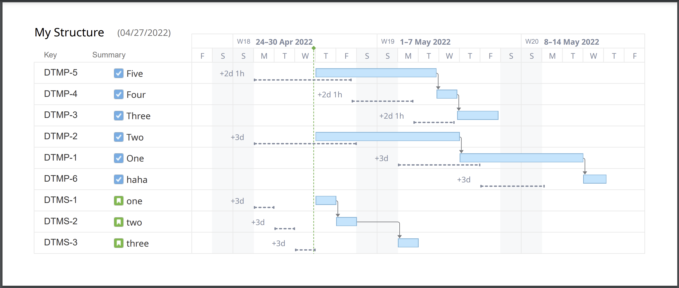Click the Story icon beside one

119,200
